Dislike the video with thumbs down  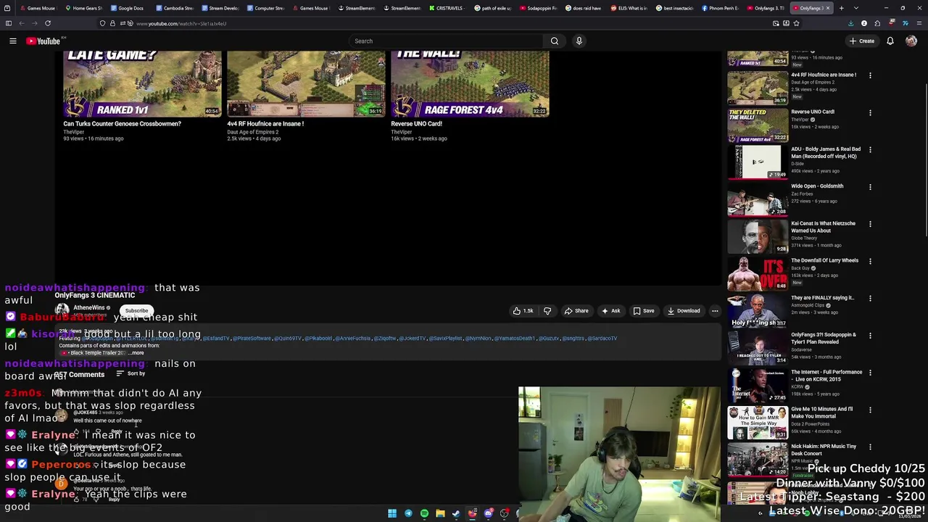click(547, 311)
